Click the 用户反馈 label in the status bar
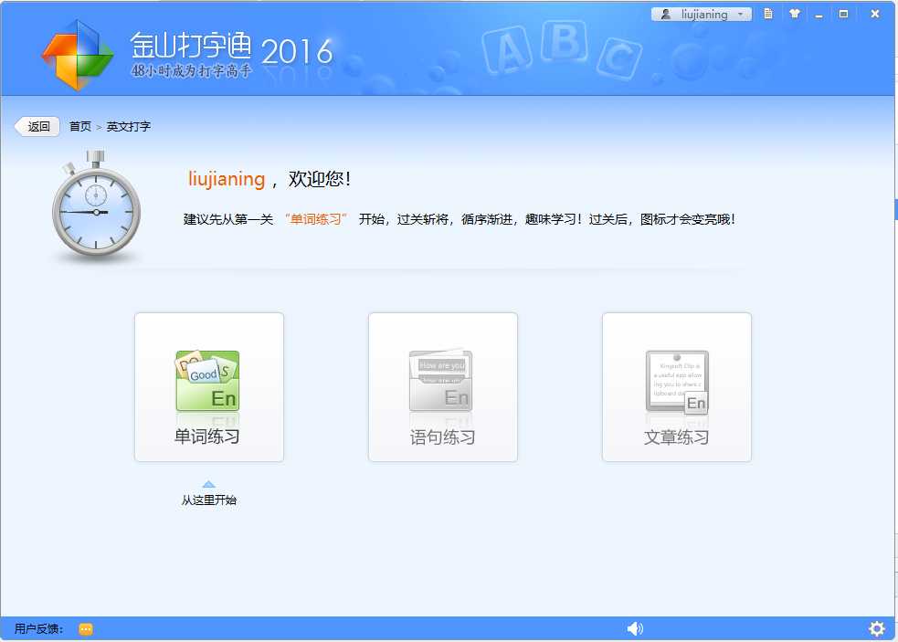Image resolution: width=898 pixels, height=642 pixels. pyautogui.click(x=38, y=629)
